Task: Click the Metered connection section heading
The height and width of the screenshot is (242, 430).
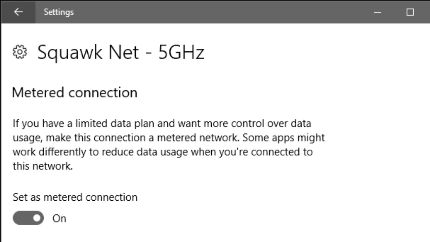Action: coord(75,92)
